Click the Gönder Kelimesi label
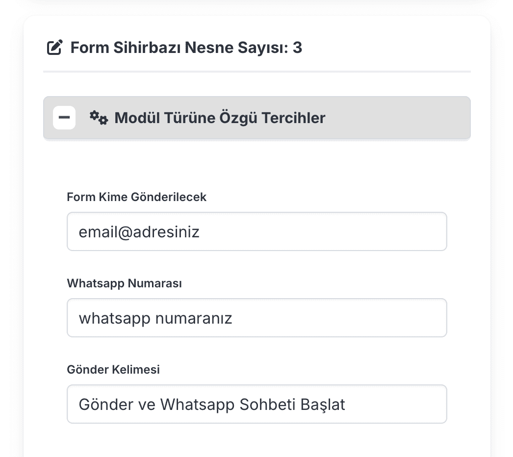The height and width of the screenshot is (457, 513). pyautogui.click(x=113, y=370)
